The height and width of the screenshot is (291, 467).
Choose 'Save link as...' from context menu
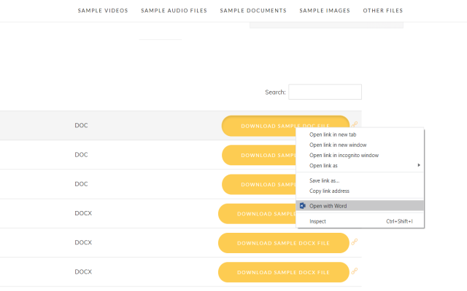click(325, 180)
